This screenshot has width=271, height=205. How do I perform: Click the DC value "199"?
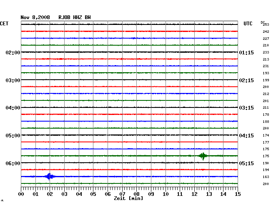pyautogui.click(x=266, y=80)
